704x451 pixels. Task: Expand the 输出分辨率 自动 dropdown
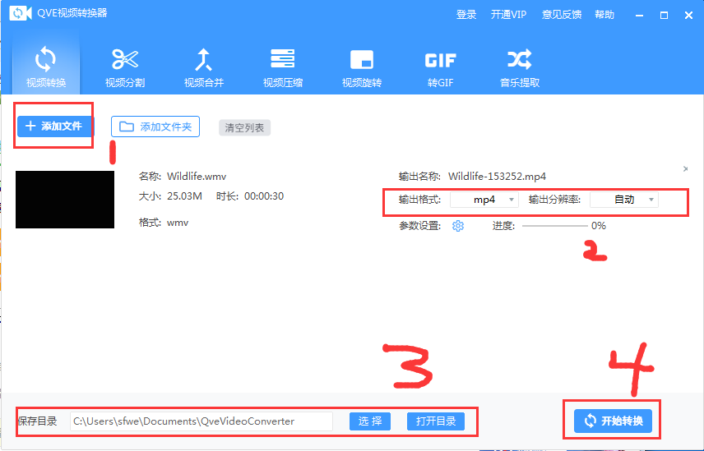(x=624, y=200)
